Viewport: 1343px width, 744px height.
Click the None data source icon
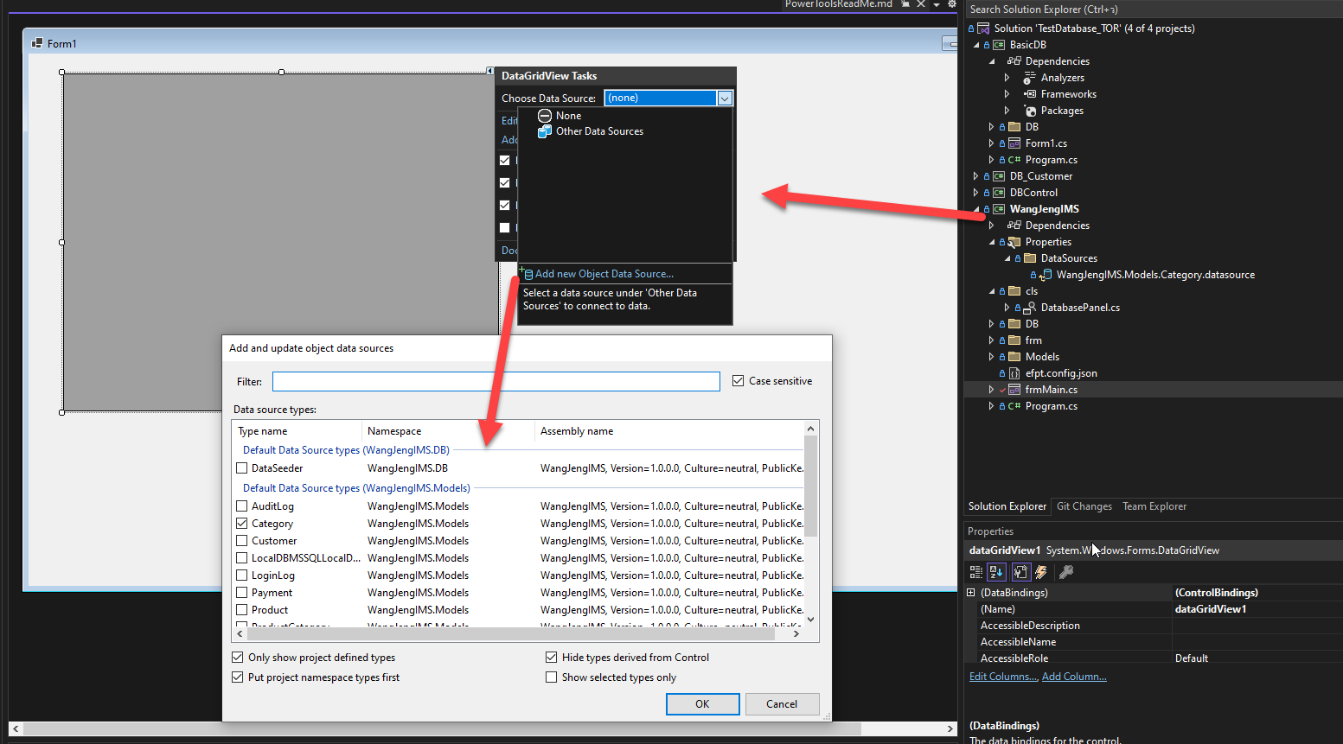pyautogui.click(x=545, y=116)
